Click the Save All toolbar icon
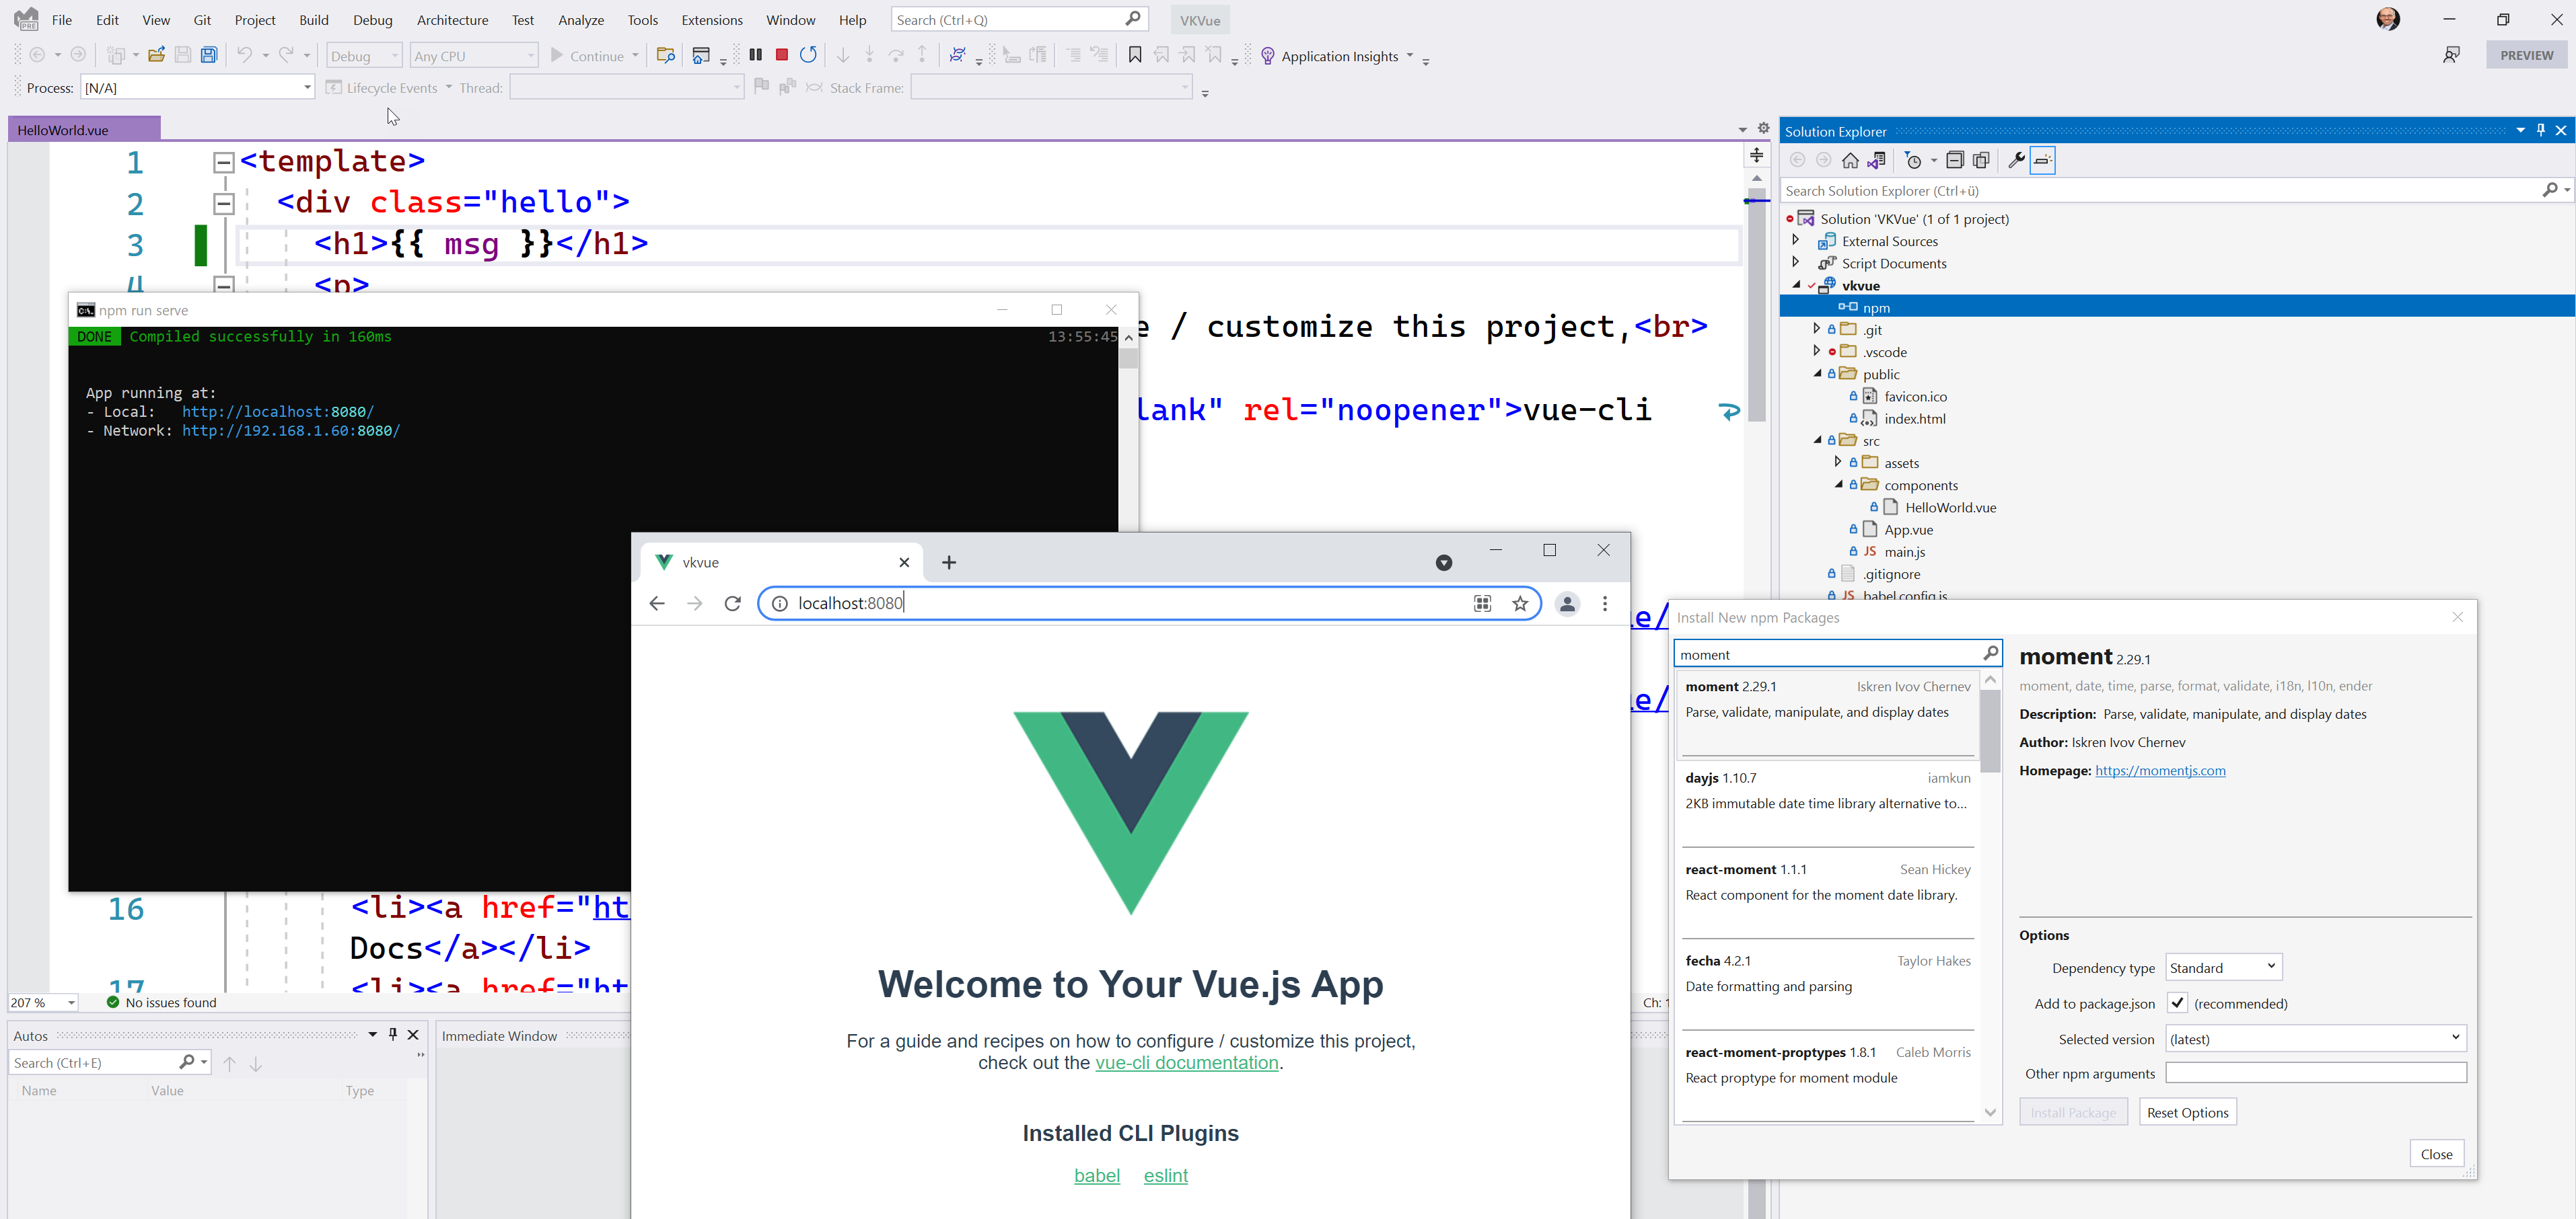 pos(209,55)
